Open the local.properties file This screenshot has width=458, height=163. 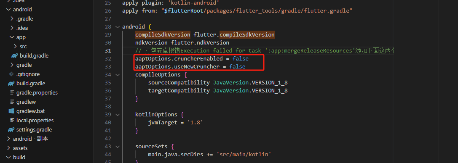(35, 120)
